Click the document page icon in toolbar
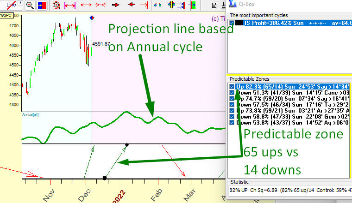The image size is (352, 203). tap(214, 6)
